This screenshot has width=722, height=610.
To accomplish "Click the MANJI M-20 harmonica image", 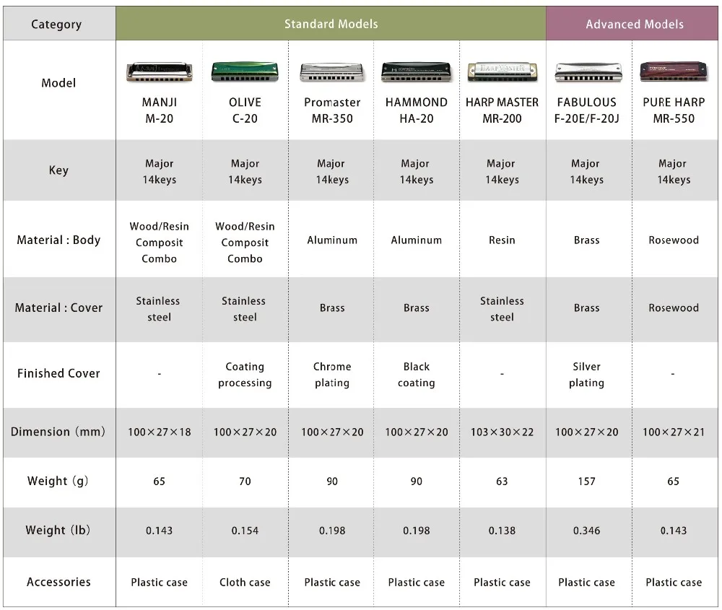I will click(x=160, y=72).
